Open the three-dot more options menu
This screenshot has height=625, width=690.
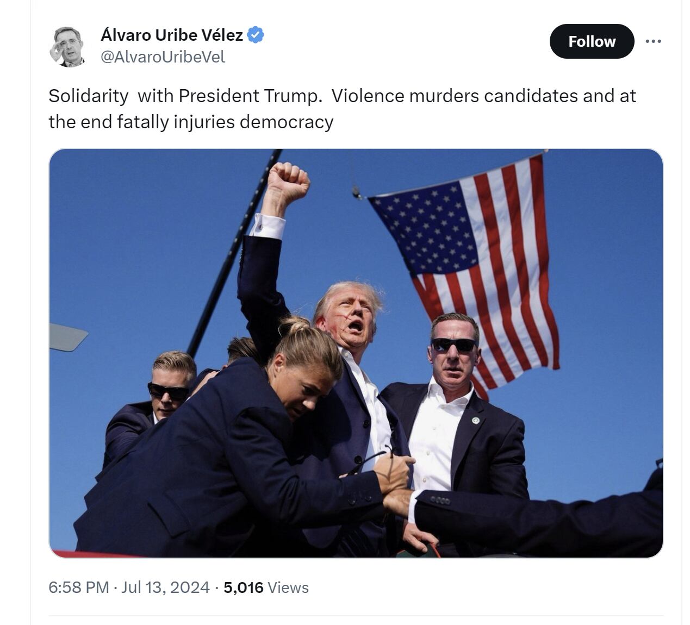[653, 41]
